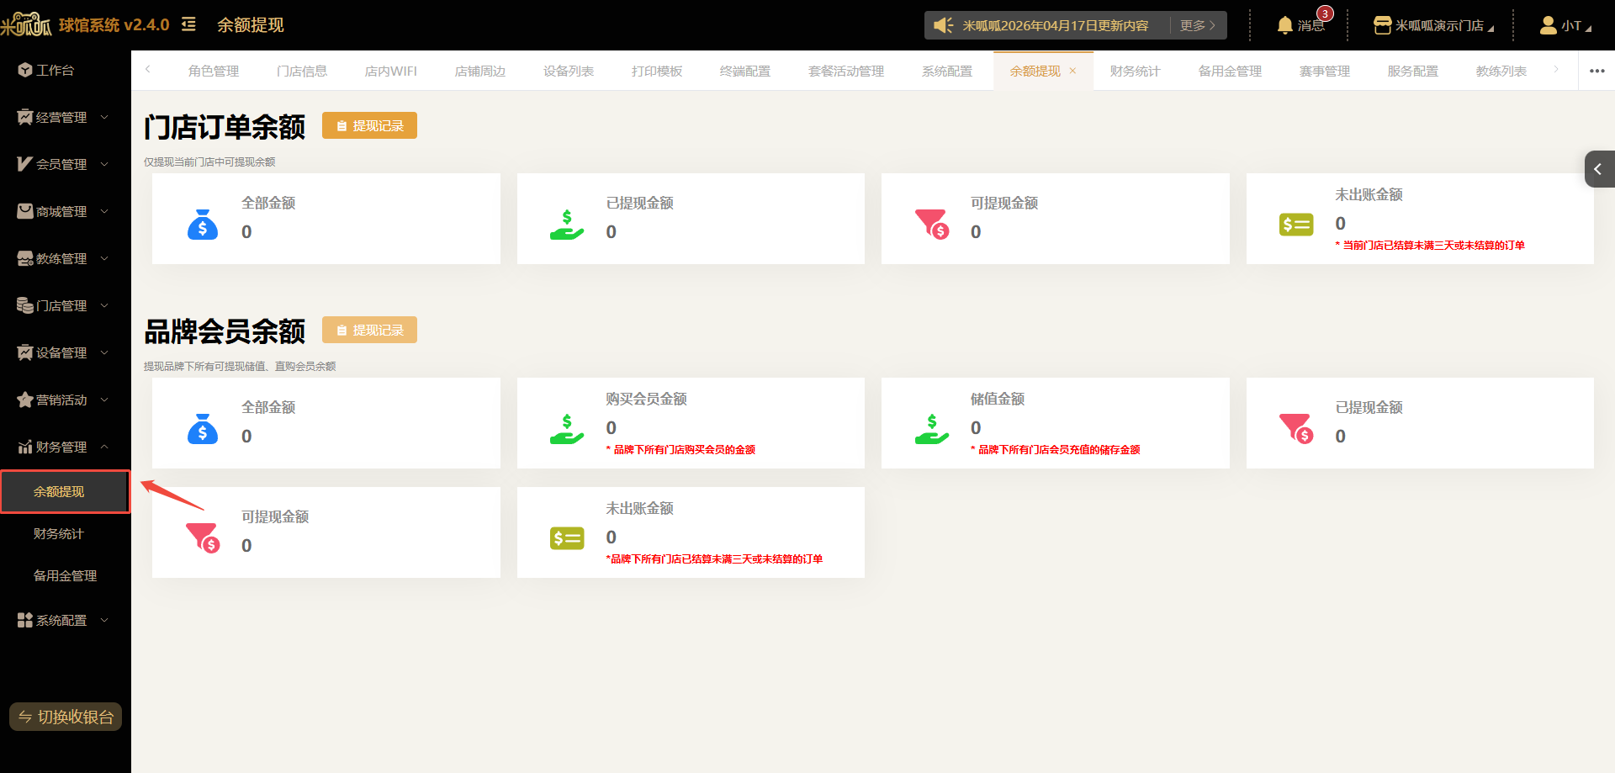Viewport: 1615px width, 773px height.
Task: Switch to the 打印模板 tab
Action: click(x=657, y=71)
